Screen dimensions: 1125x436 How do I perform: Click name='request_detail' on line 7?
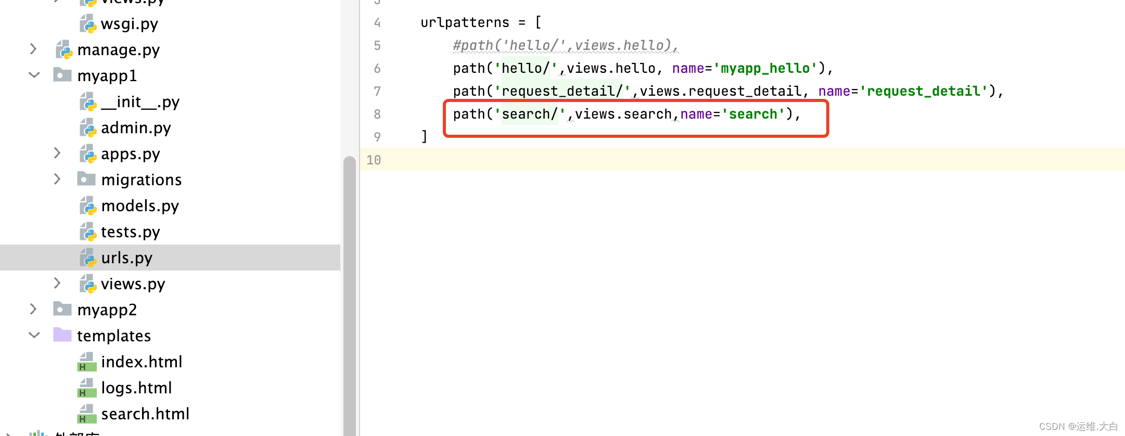(903, 91)
